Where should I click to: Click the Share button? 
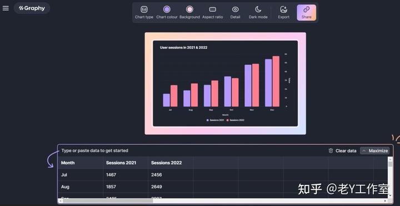tap(306, 12)
